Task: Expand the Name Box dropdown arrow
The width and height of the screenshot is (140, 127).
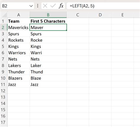Action: [31, 6]
